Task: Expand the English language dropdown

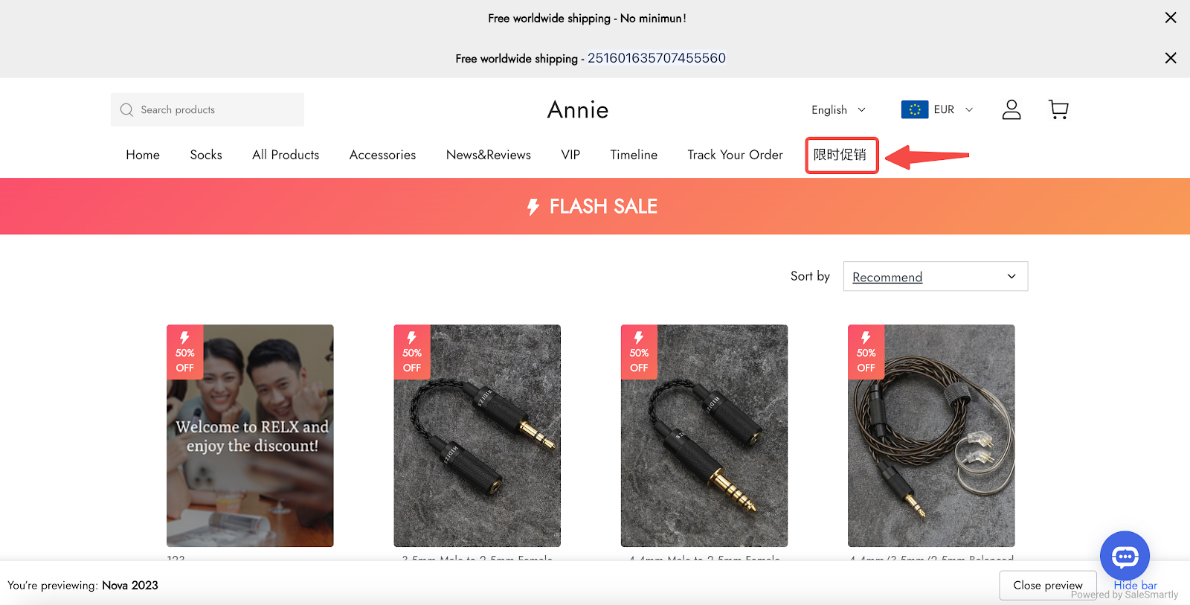Action: pos(838,110)
